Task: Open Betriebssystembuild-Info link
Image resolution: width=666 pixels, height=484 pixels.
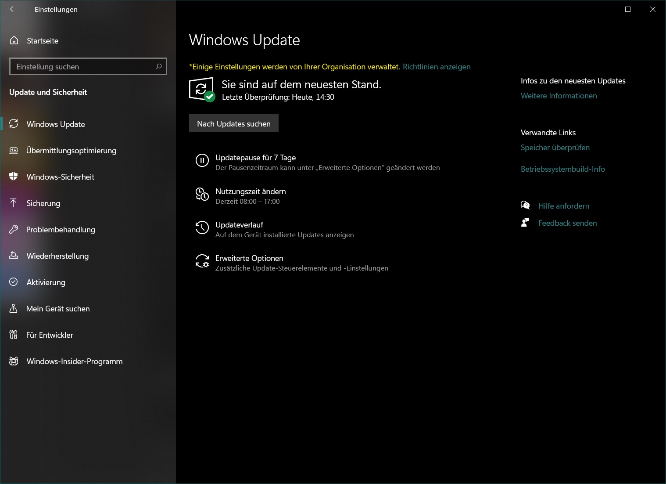Action: pos(562,169)
